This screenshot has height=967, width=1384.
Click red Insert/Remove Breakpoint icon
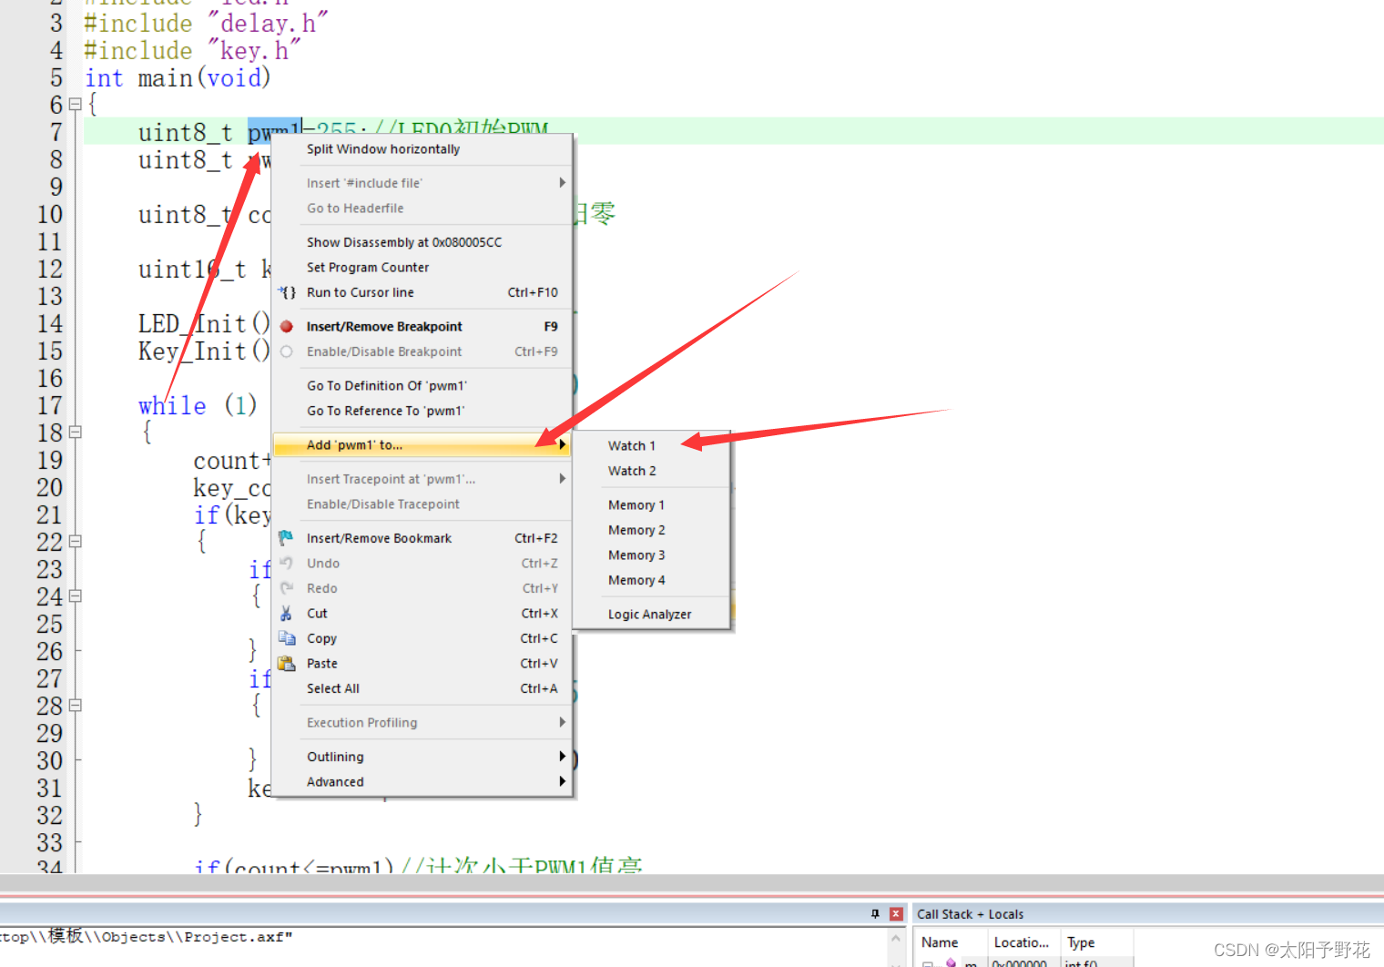[287, 326]
